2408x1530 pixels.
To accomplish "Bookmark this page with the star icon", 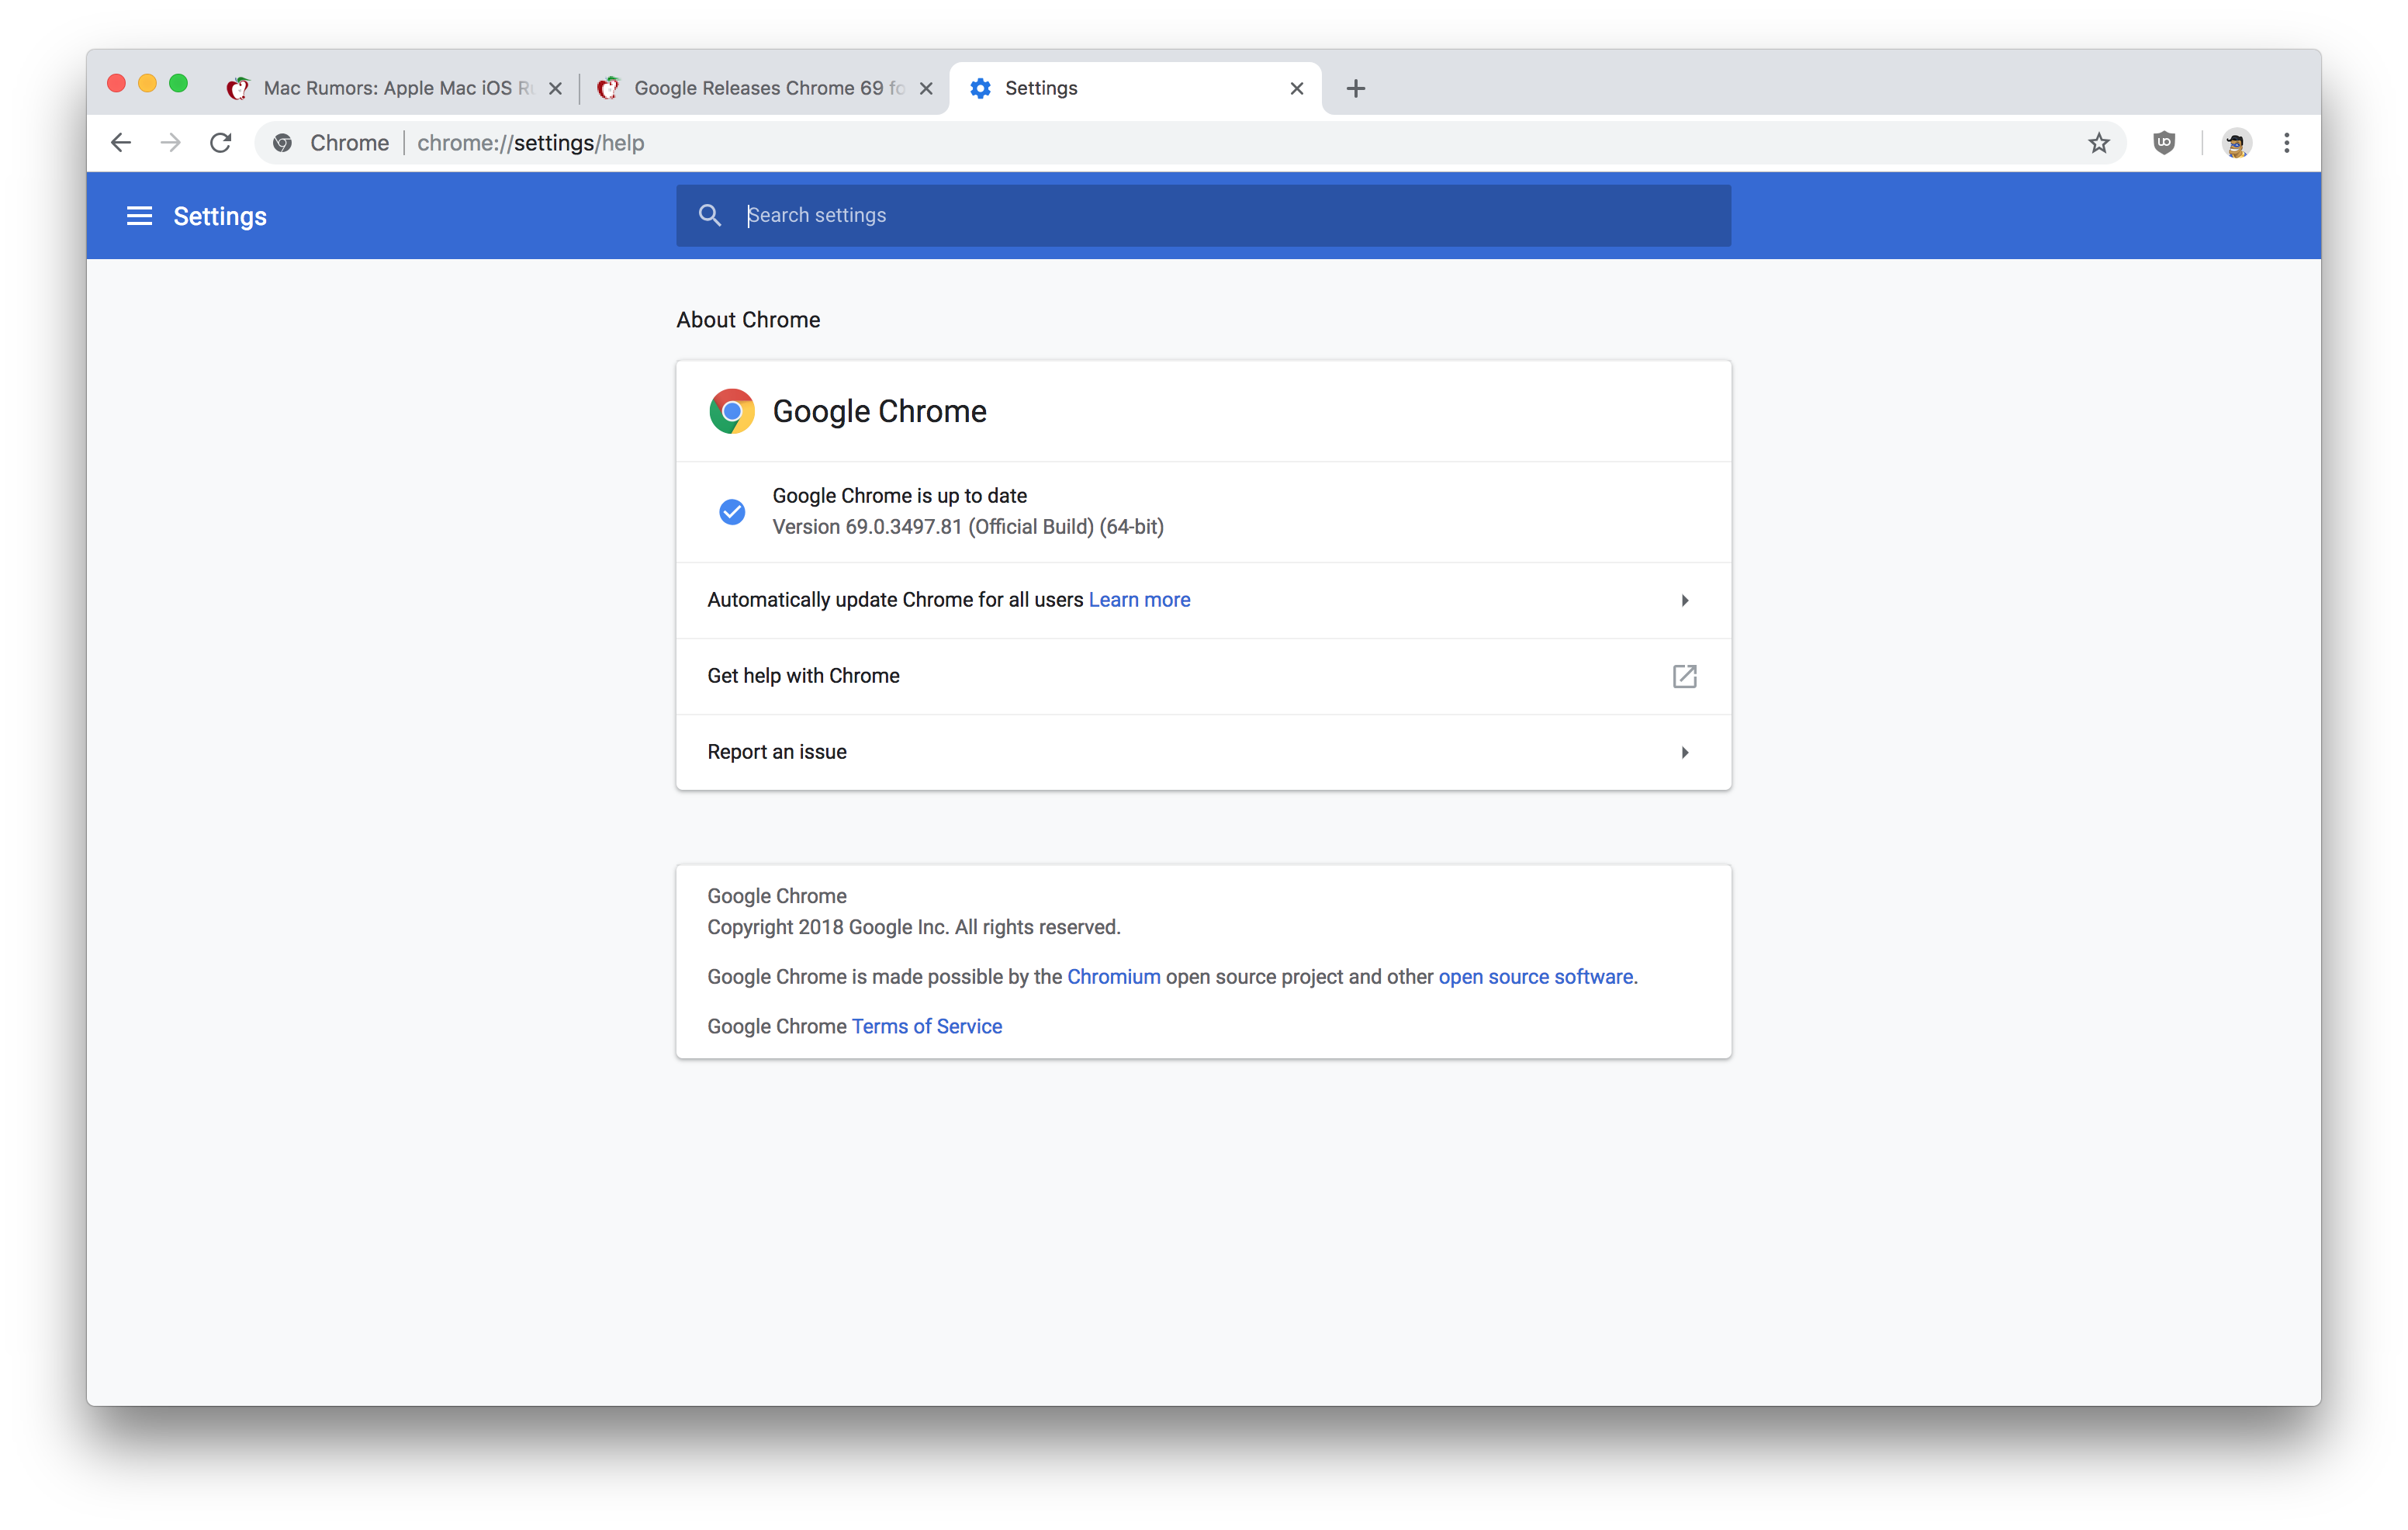I will (2098, 143).
